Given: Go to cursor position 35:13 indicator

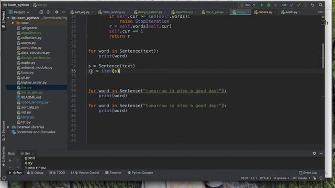Looking at the screenshot, I should (244, 178).
